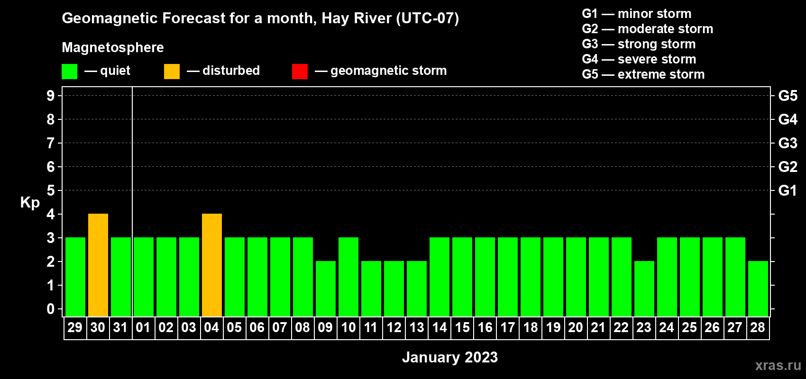This screenshot has width=806, height=379.
Task: Click date label 04 on the axis
Action: point(211,327)
